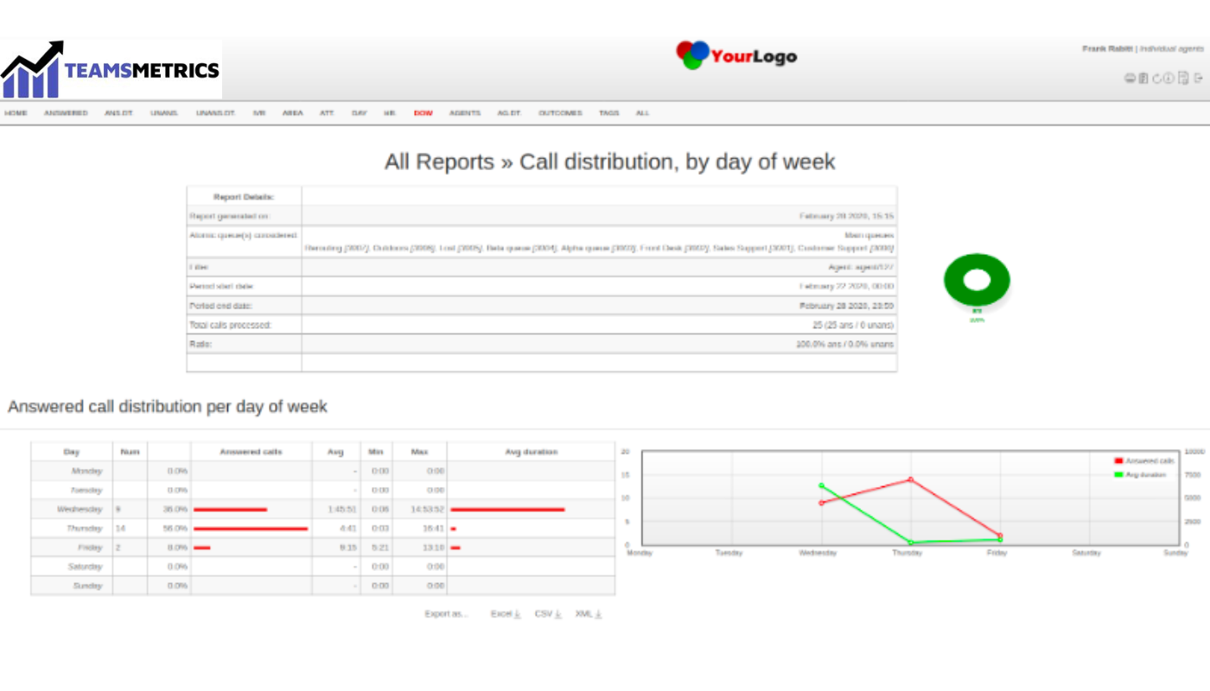Click the clipboard report icon in header

pos(1143,79)
